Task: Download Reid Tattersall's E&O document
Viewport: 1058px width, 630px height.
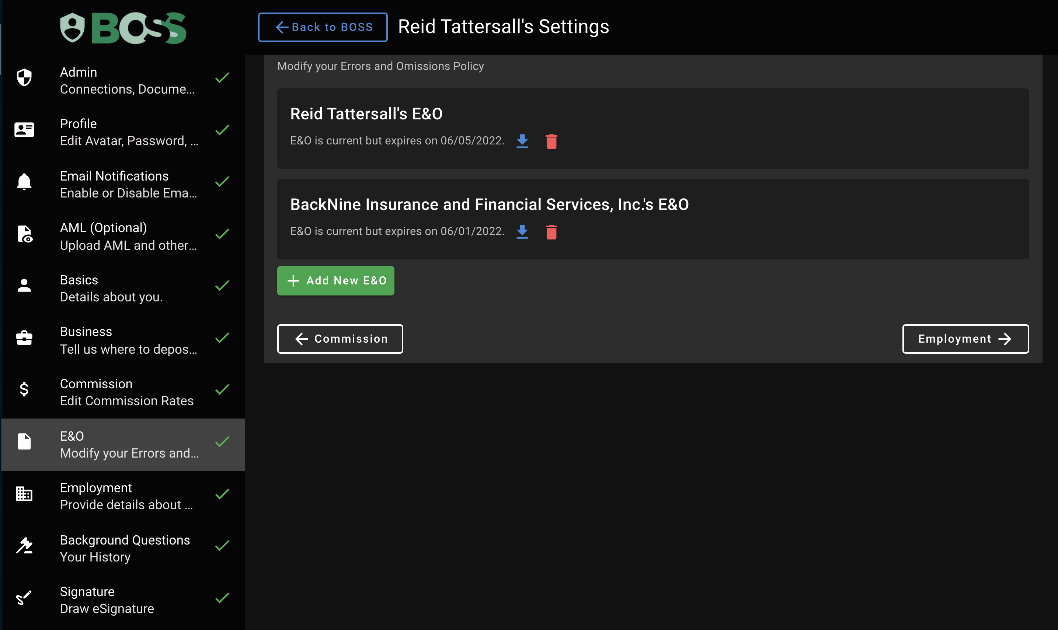Action: pos(522,141)
